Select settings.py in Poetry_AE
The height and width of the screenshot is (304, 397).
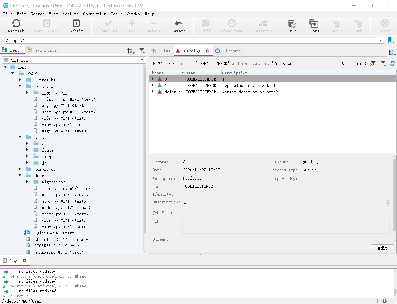point(68,112)
